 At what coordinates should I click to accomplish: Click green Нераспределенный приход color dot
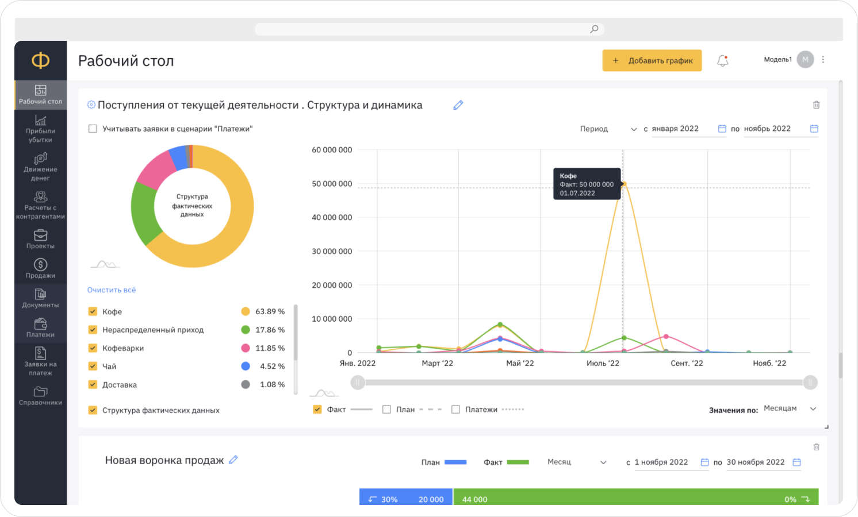(246, 330)
